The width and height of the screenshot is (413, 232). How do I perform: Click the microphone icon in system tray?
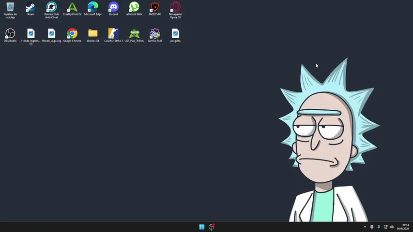tap(379, 227)
